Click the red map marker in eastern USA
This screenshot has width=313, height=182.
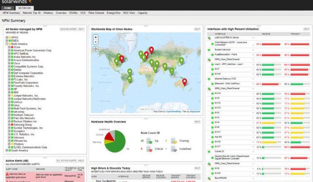122,59
